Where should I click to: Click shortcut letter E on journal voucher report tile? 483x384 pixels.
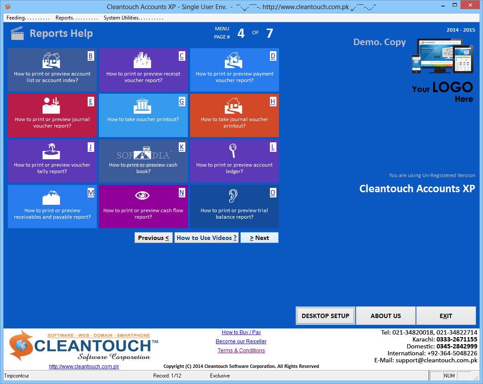(91, 102)
